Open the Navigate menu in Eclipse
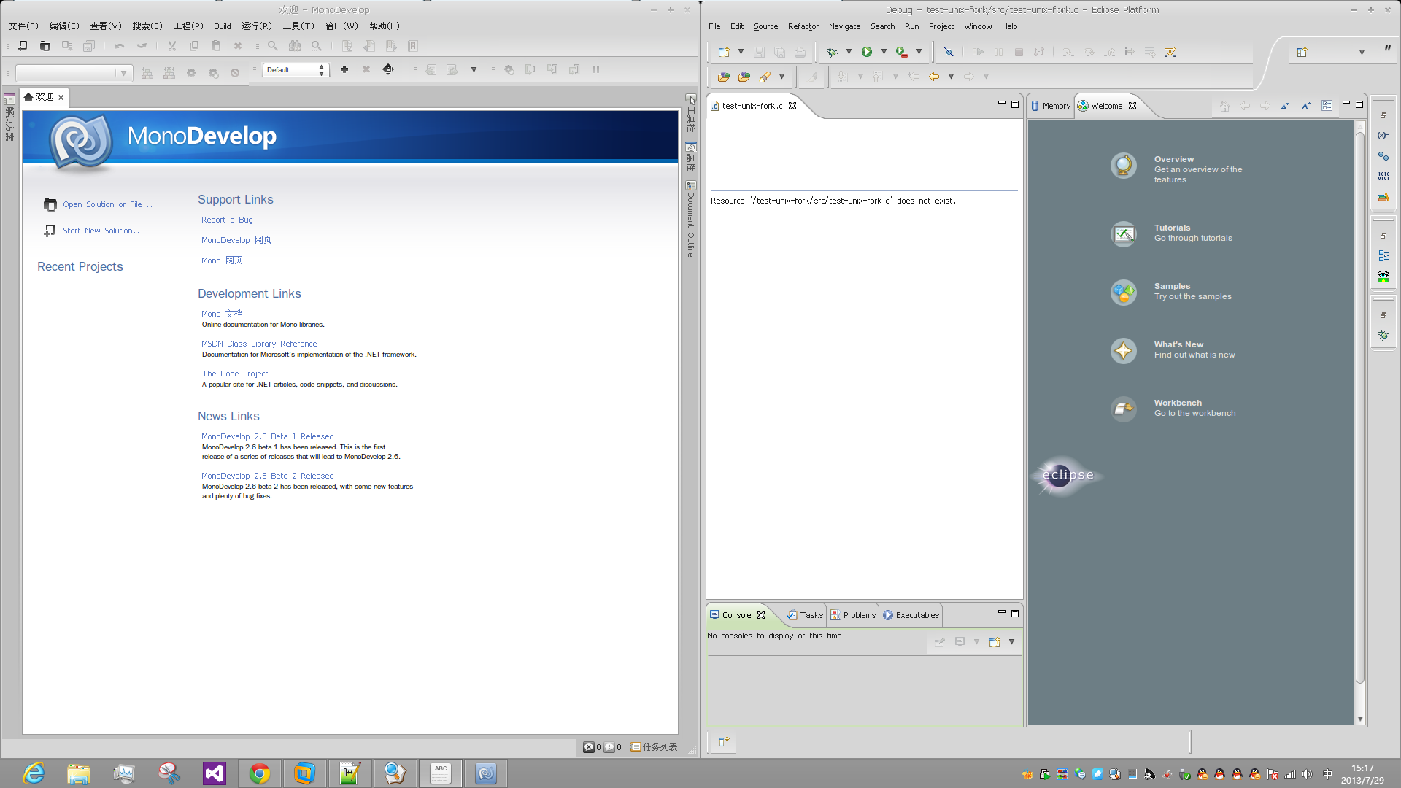Image resolution: width=1401 pixels, height=788 pixels. point(844,26)
